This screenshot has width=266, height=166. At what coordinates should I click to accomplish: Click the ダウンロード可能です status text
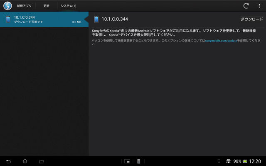point(28,22)
